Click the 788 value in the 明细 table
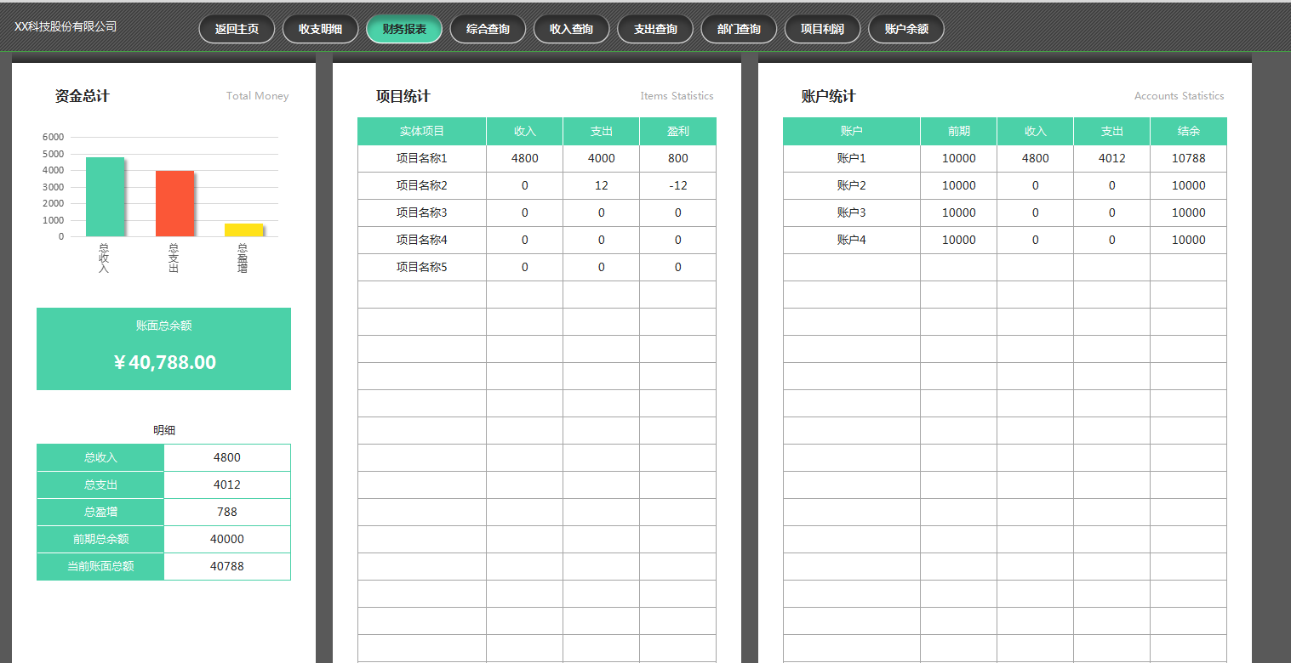1291x663 pixels. pyautogui.click(x=227, y=512)
